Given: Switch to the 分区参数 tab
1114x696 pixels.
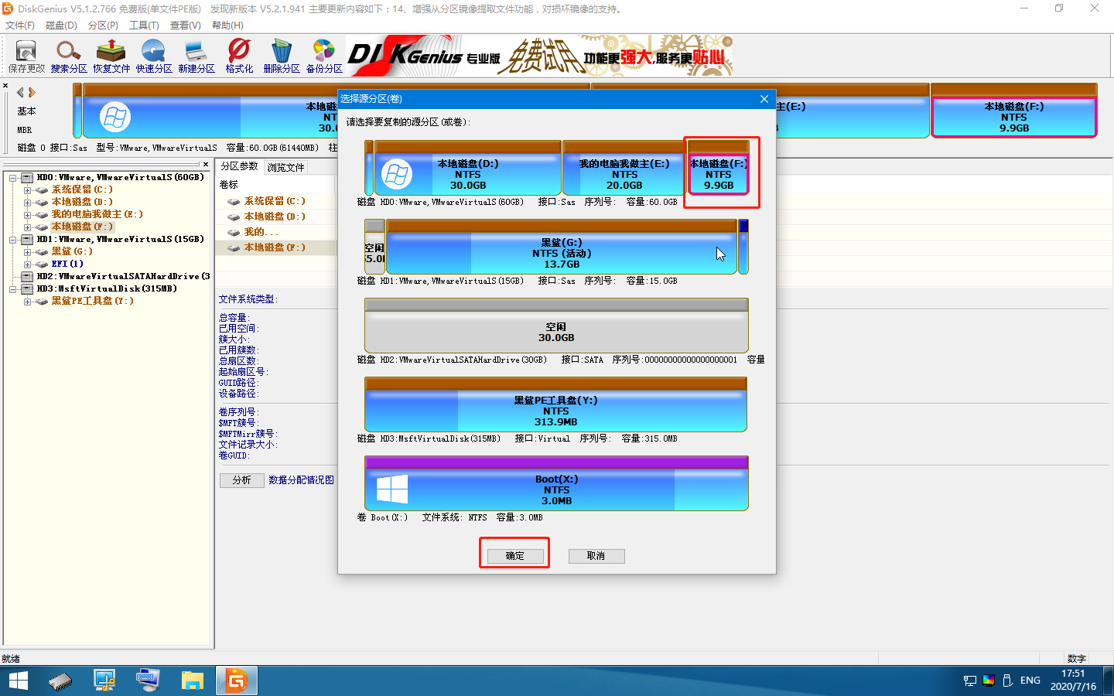Looking at the screenshot, I should tap(239, 166).
